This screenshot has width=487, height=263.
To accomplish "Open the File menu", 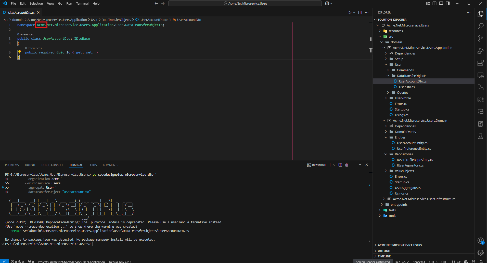I will pyautogui.click(x=14, y=3).
